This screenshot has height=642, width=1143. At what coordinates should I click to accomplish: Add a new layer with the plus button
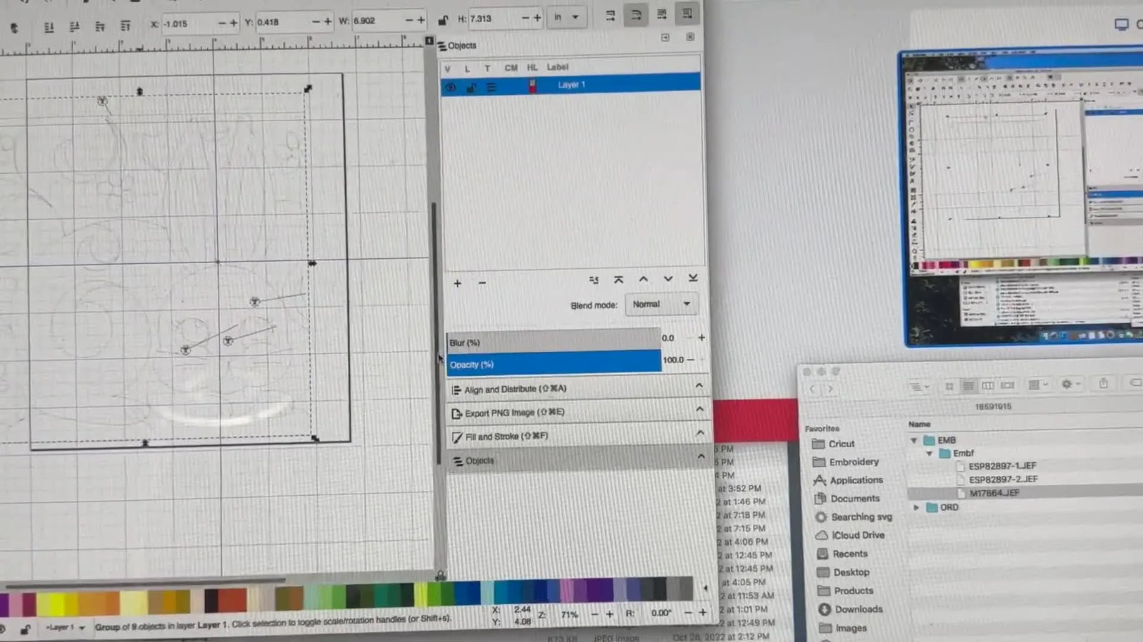457,283
